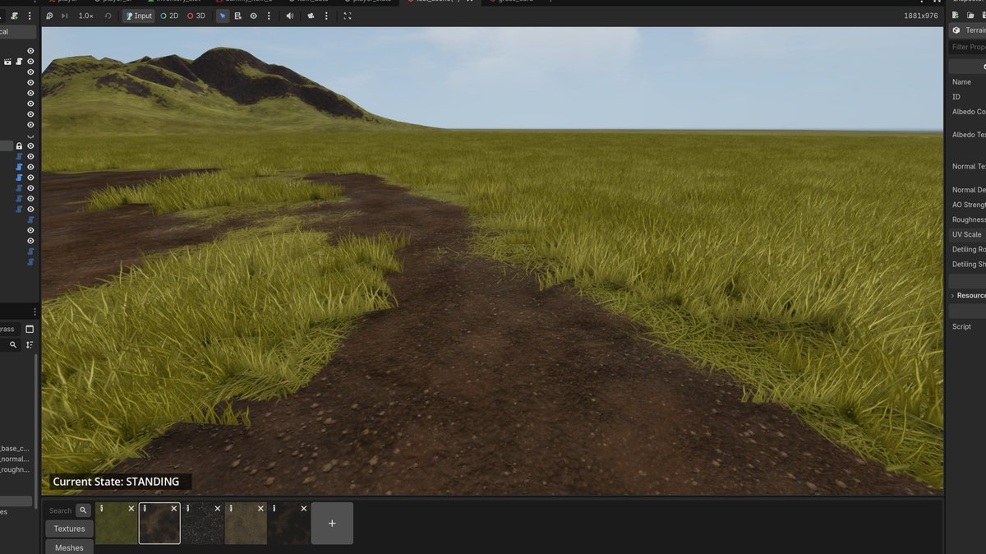Image resolution: width=986 pixels, height=554 pixels.
Task: Add a new texture with the plus button
Action: pyautogui.click(x=332, y=524)
